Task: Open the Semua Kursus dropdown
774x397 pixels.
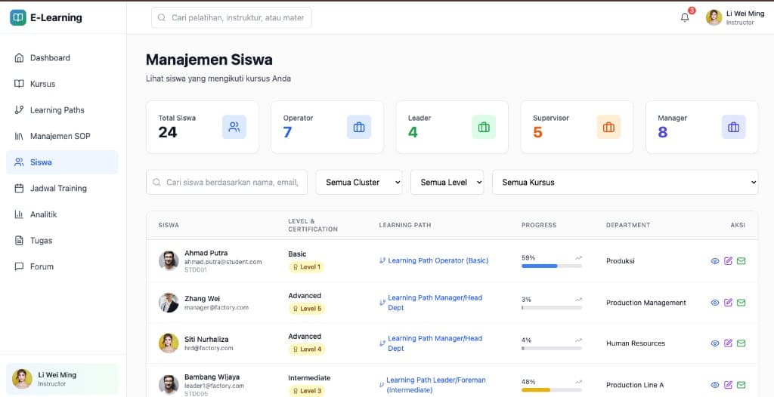Action: tap(624, 182)
